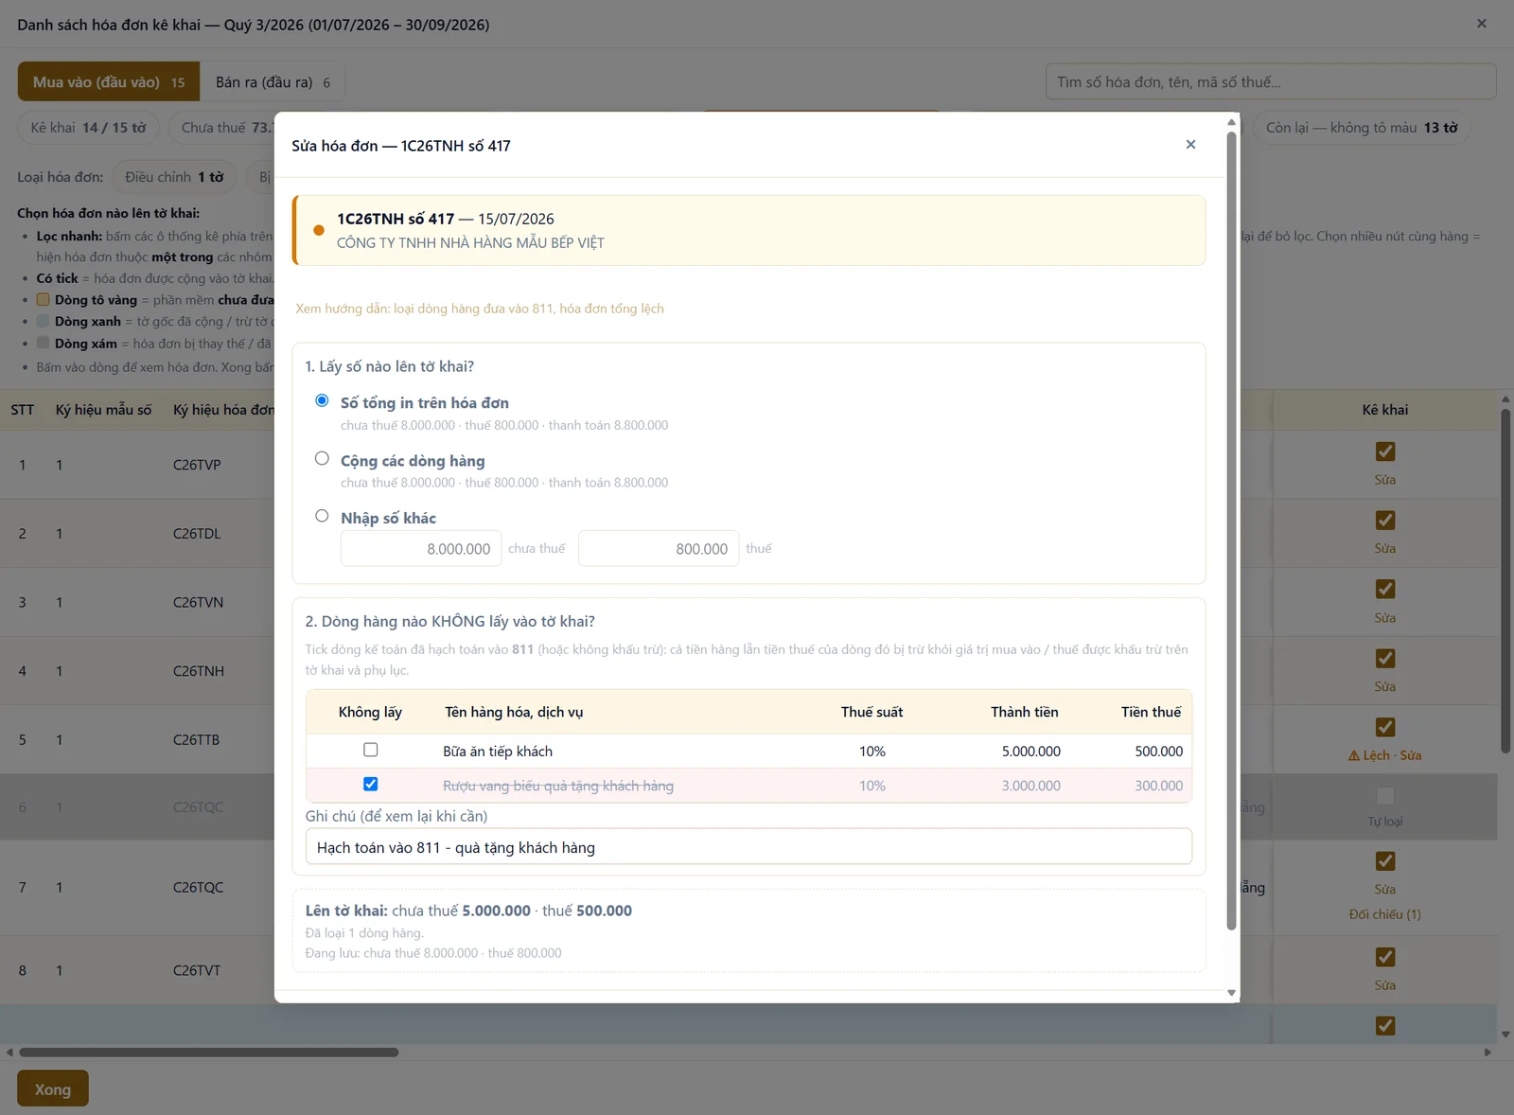Focus the invoice search box
Viewport: 1514px width, 1115px height.
pyautogui.click(x=1271, y=82)
